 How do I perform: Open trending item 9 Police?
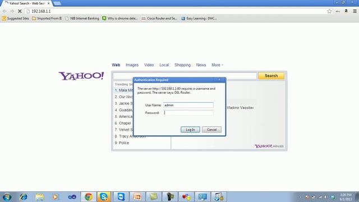click(122, 143)
